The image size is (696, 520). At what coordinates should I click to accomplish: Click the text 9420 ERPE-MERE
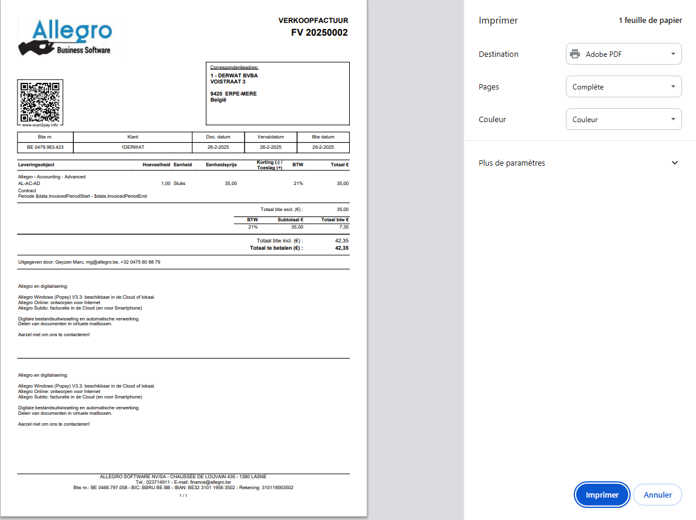point(234,94)
